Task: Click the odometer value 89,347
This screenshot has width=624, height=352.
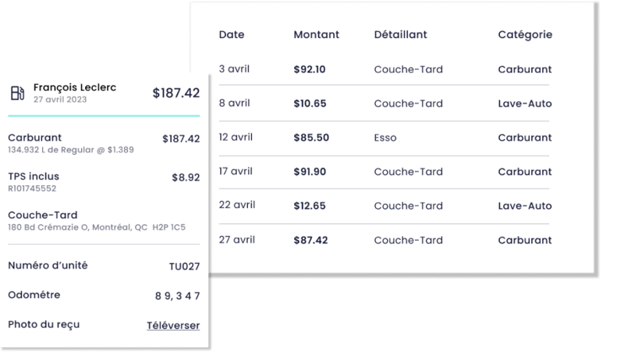Action: click(x=178, y=296)
